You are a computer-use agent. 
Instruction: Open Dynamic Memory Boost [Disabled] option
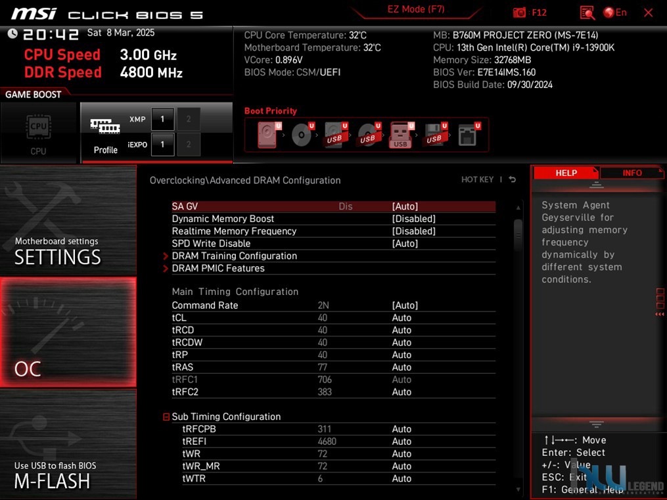[x=414, y=219]
